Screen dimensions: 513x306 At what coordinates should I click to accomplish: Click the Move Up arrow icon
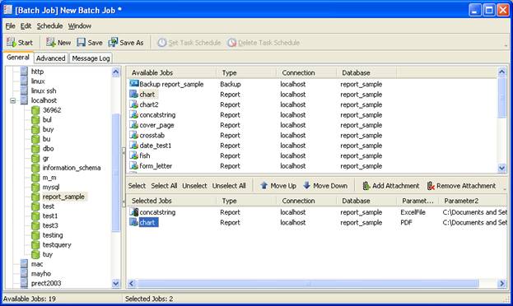point(264,186)
